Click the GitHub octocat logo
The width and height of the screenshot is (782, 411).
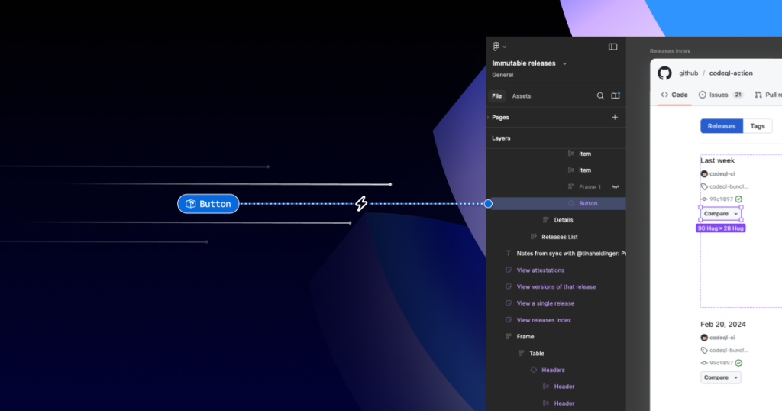click(664, 73)
